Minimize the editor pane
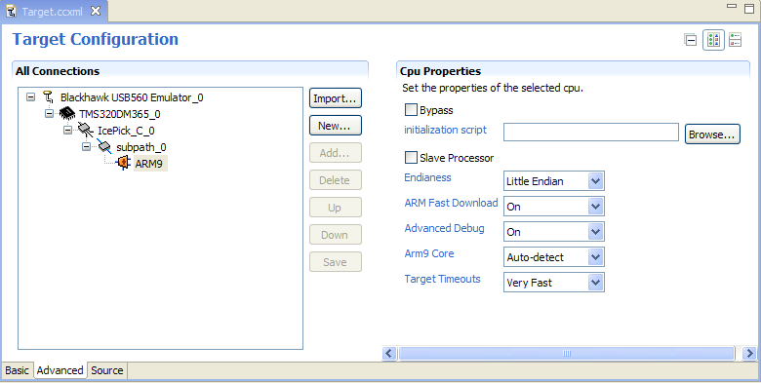 (732, 7)
